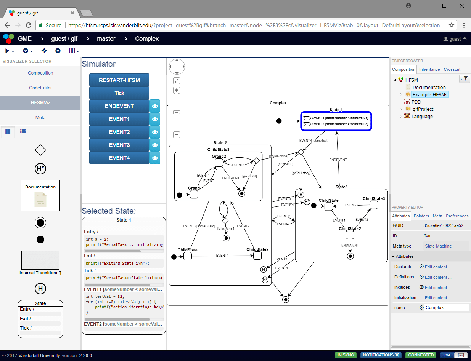Switch the ON toggle in the status bar
This screenshot has width=471, height=361.
(x=447, y=355)
